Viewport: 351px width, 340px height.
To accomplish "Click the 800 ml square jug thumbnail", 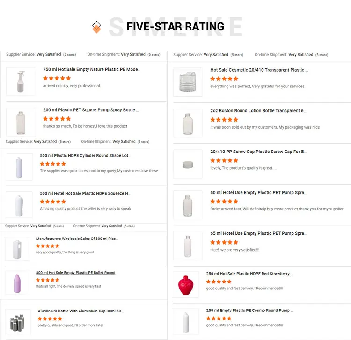I will tap(17, 248).
